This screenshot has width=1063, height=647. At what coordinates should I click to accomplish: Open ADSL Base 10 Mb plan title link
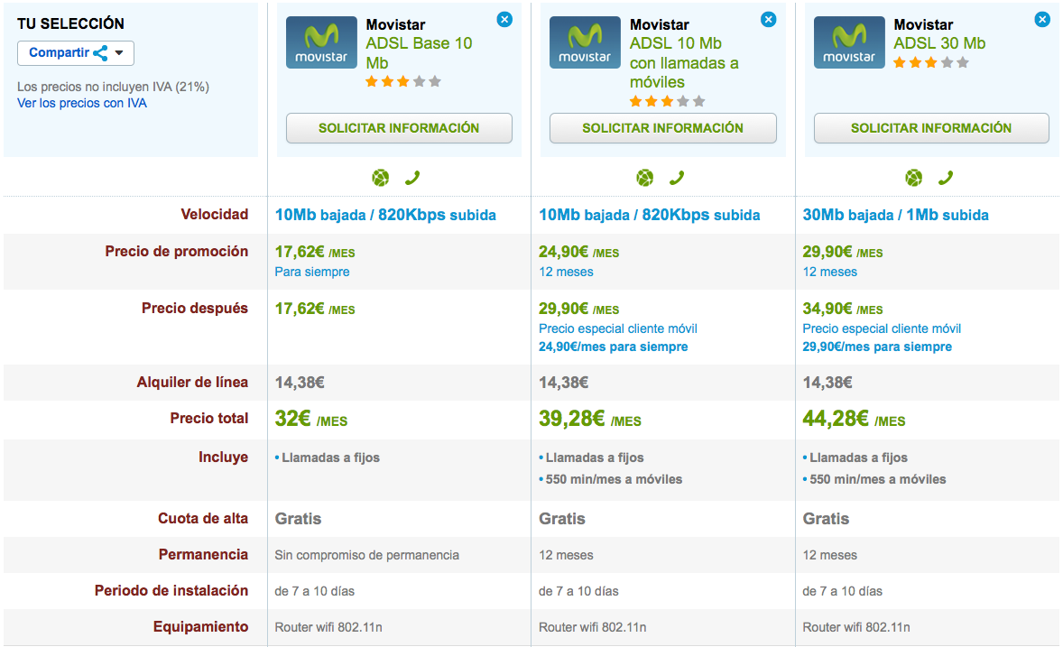419,53
